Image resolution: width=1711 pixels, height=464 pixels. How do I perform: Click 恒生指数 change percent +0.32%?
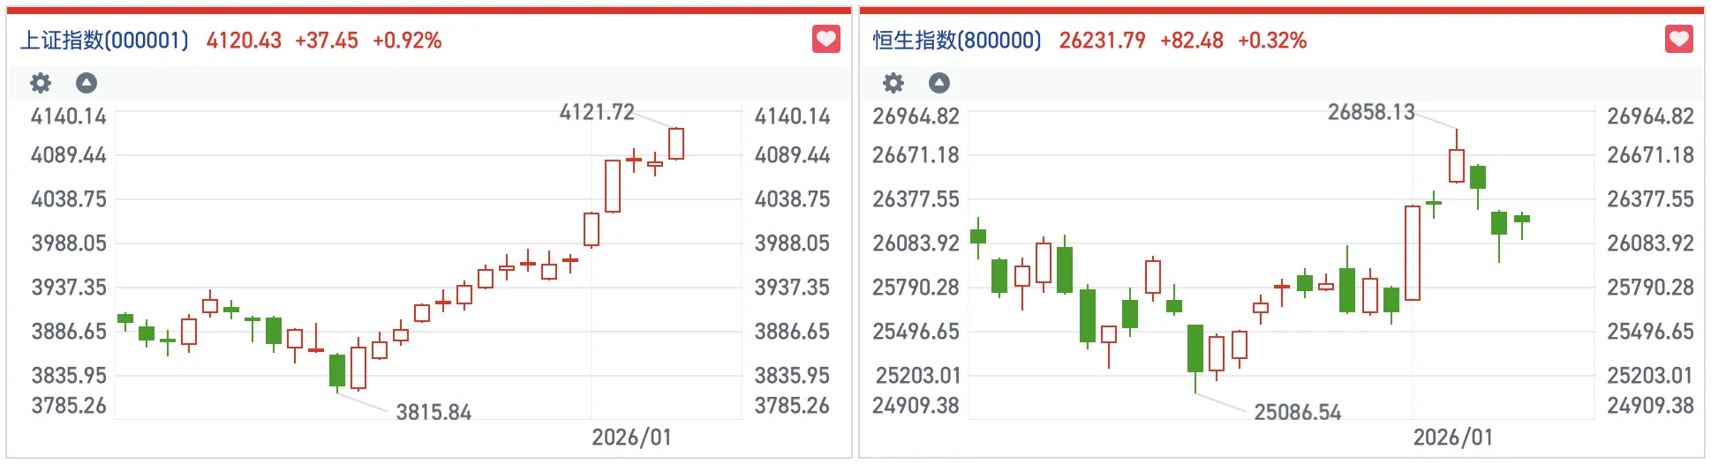[x=1272, y=41]
